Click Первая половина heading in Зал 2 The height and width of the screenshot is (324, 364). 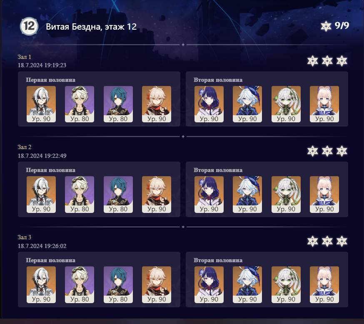pos(50,170)
